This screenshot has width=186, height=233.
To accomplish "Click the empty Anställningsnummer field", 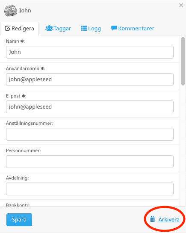I will pyautogui.click(x=90, y=134).
